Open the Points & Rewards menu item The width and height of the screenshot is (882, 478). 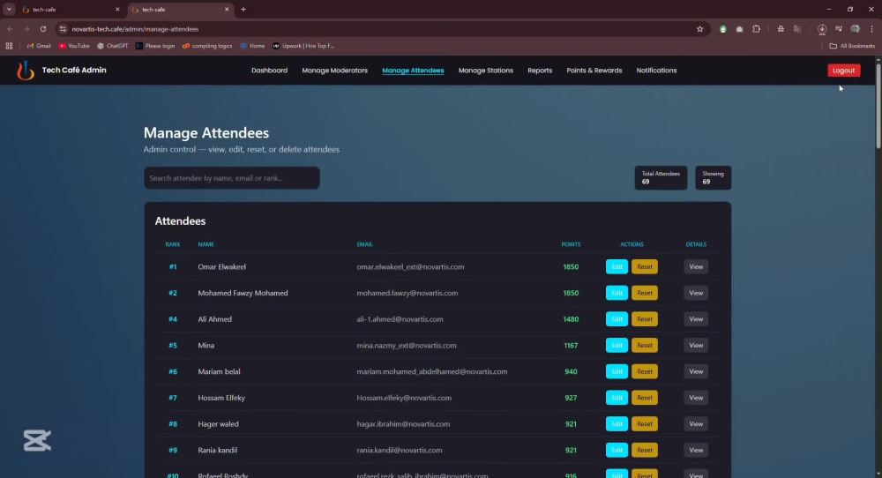coord(594,71)
